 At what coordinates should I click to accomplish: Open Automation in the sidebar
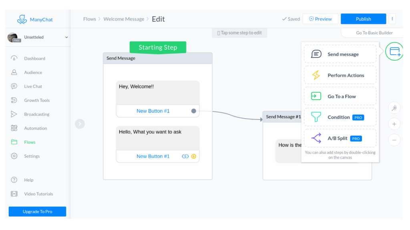pos(36,128)
